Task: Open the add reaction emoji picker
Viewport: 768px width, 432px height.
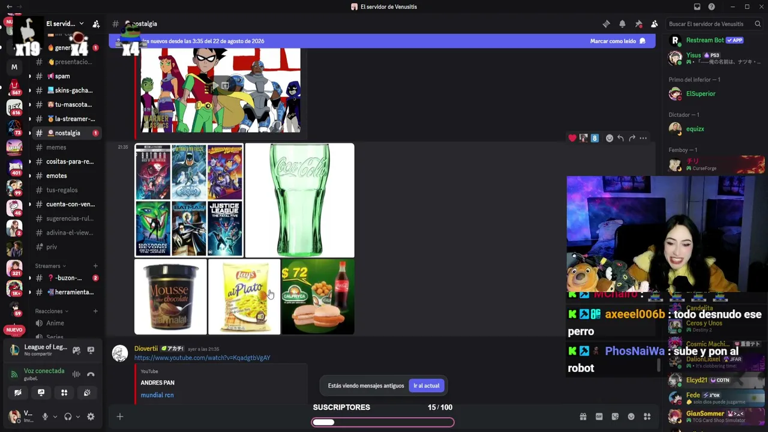Action: [609, 138]
